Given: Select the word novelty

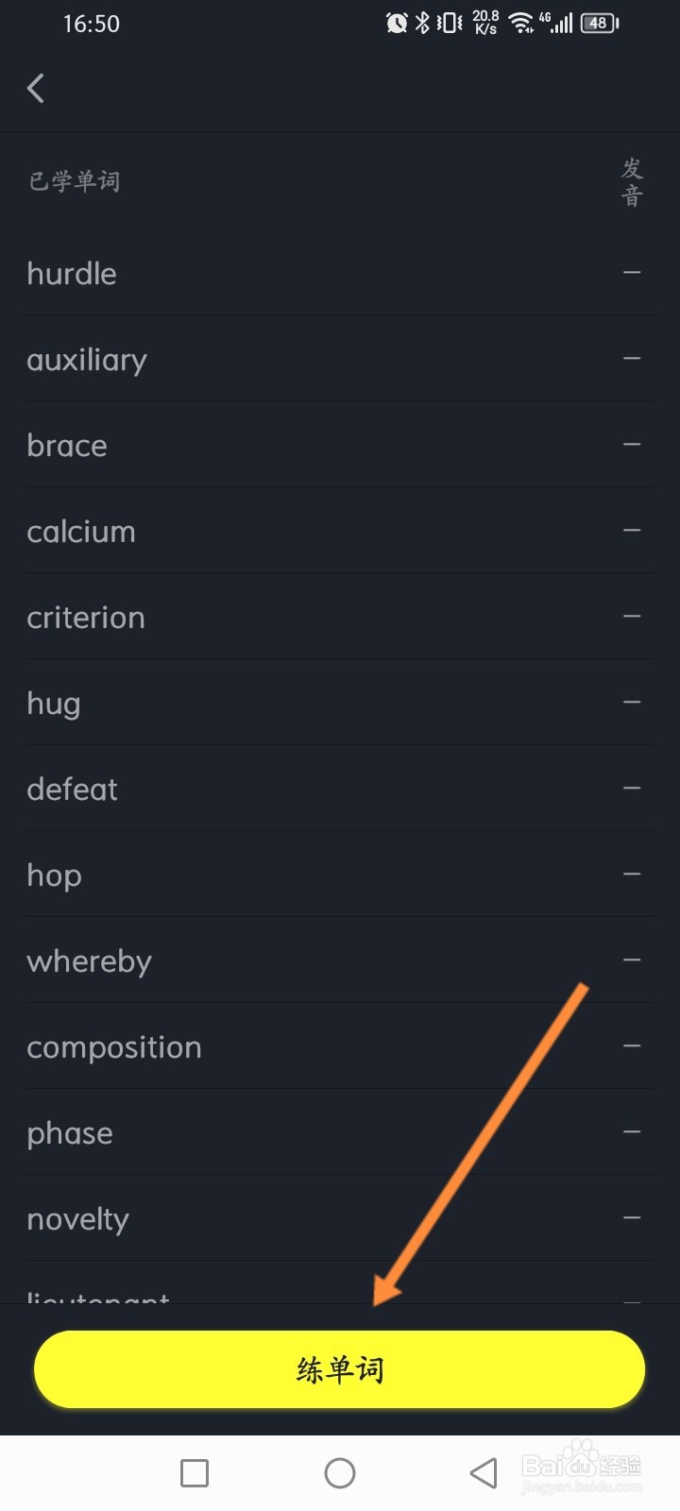Looking at the screenshot, I should (77, 1219).
